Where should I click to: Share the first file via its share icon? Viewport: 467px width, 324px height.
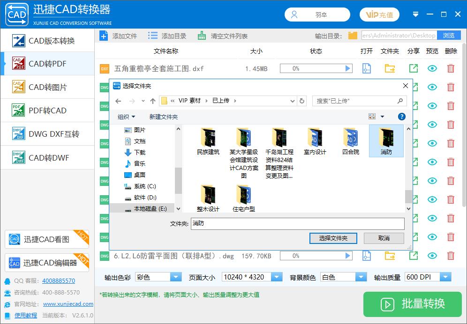[413, 68]
